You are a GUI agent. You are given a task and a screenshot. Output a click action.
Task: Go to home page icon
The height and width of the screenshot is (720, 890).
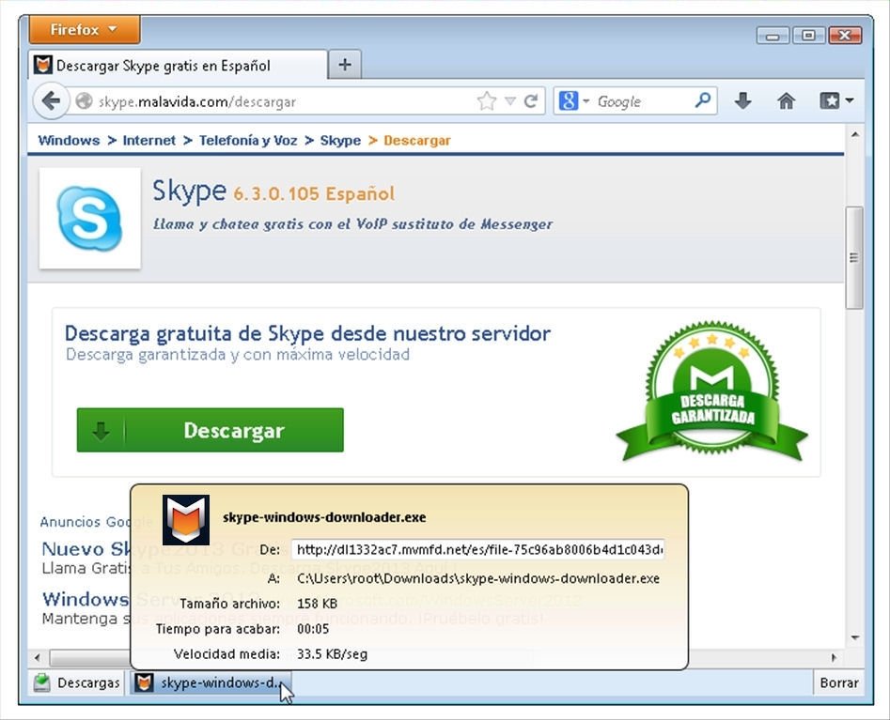click(x=786, y=101)
